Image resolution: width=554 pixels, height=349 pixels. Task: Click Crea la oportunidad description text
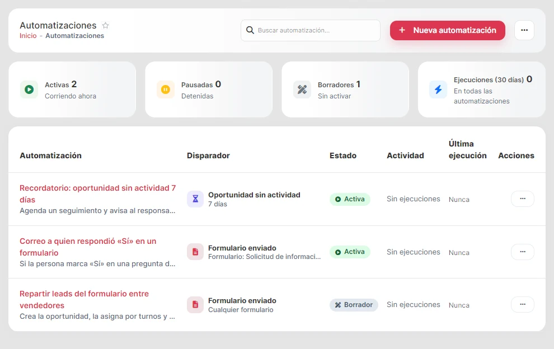[97, 316]
